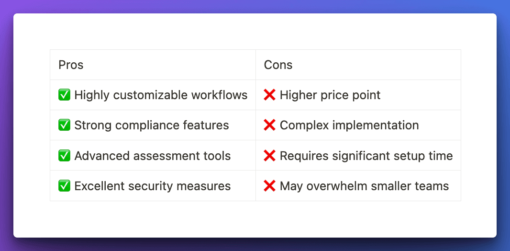Click the Strong compliance features text
The width and height of the screenshot is (510, 251).
[152, 125]
